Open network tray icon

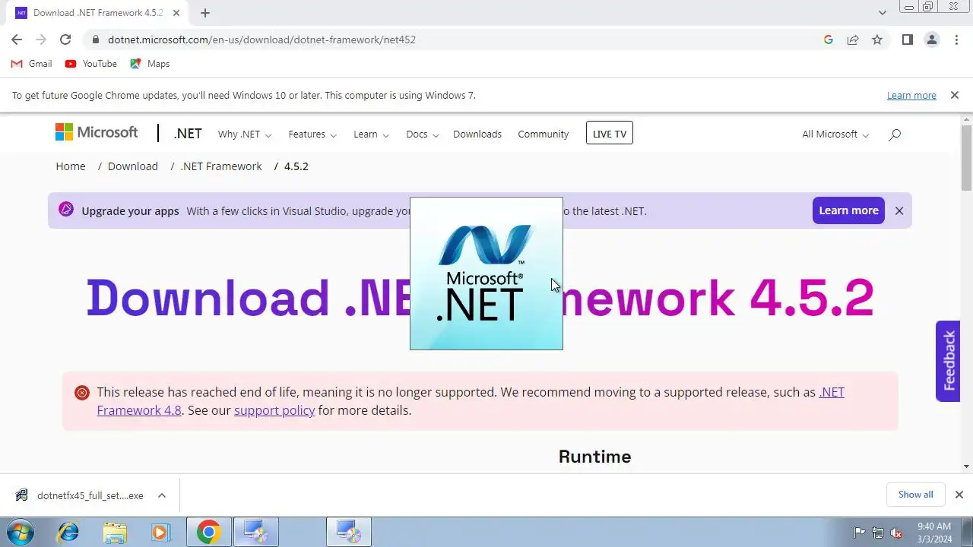(x=878, y=533)
